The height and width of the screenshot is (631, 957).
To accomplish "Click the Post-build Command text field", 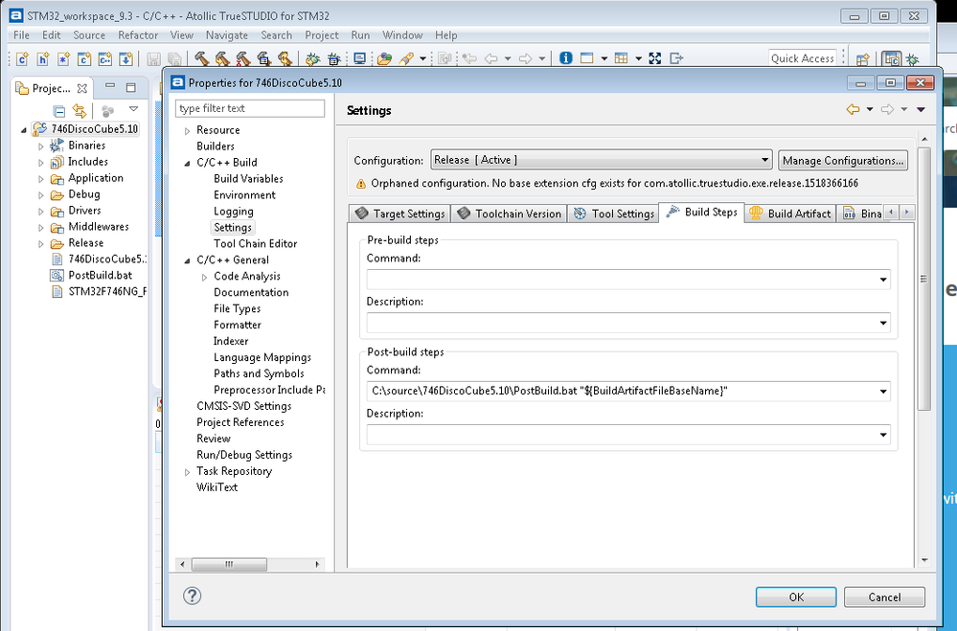I will pos(628,392).
